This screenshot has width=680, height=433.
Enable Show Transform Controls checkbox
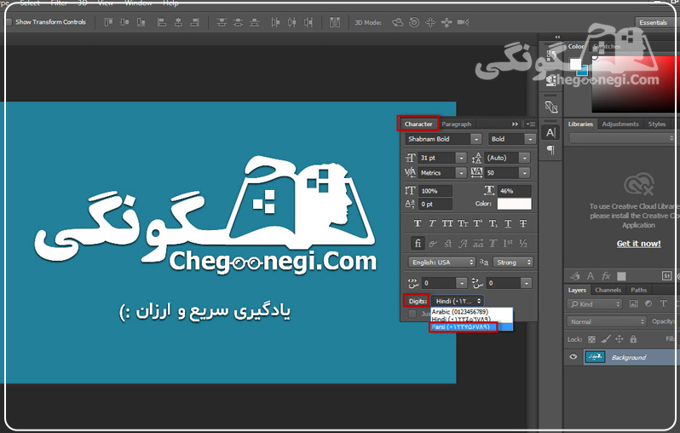(9, 22)
